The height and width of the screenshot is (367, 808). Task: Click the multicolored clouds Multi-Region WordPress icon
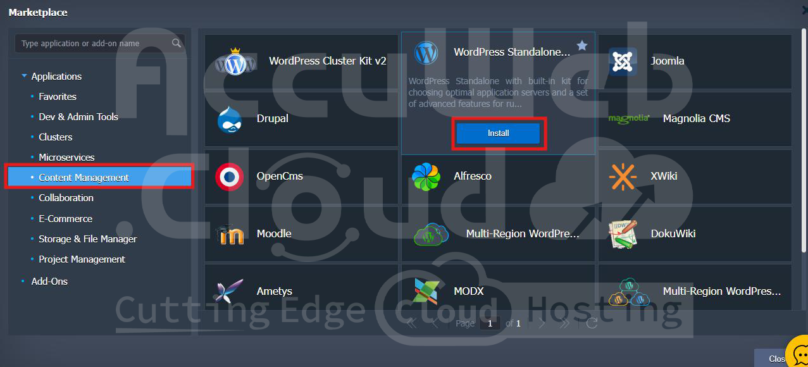coord(628,292)
